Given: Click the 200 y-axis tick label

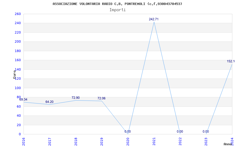Looking at the screenshot, I should [x=18, y=42].
